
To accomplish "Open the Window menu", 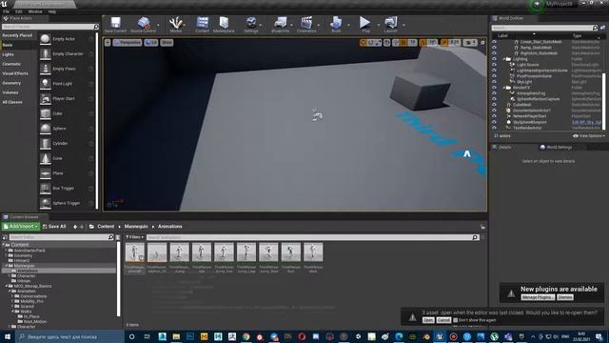I will [x=35, y=11].
